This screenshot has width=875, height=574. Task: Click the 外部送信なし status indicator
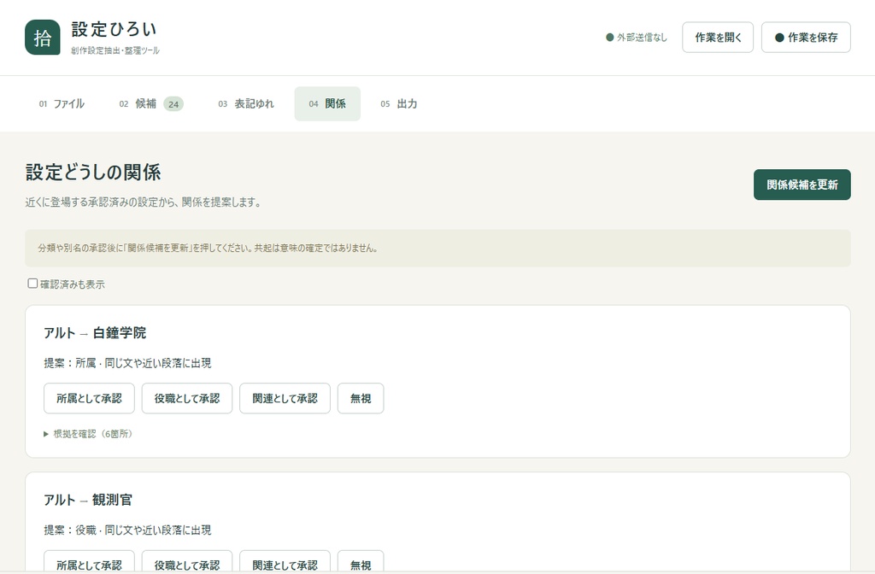(x=637, y=38)
